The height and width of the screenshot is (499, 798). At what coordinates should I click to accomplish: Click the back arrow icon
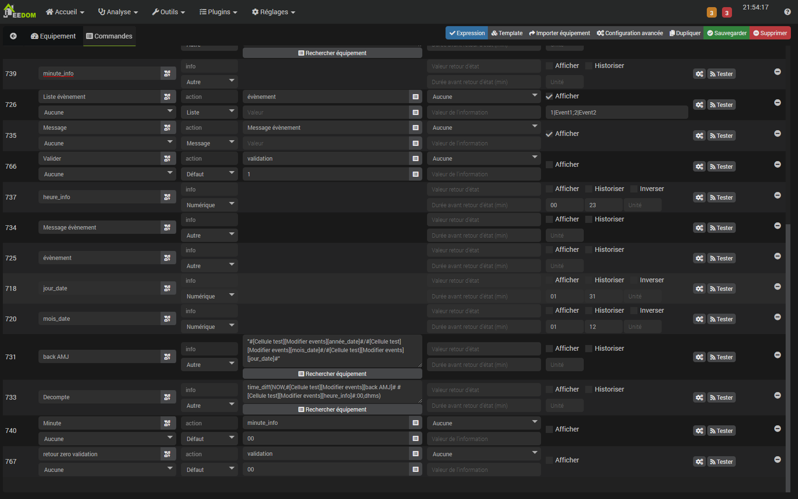tap(13, 36)
